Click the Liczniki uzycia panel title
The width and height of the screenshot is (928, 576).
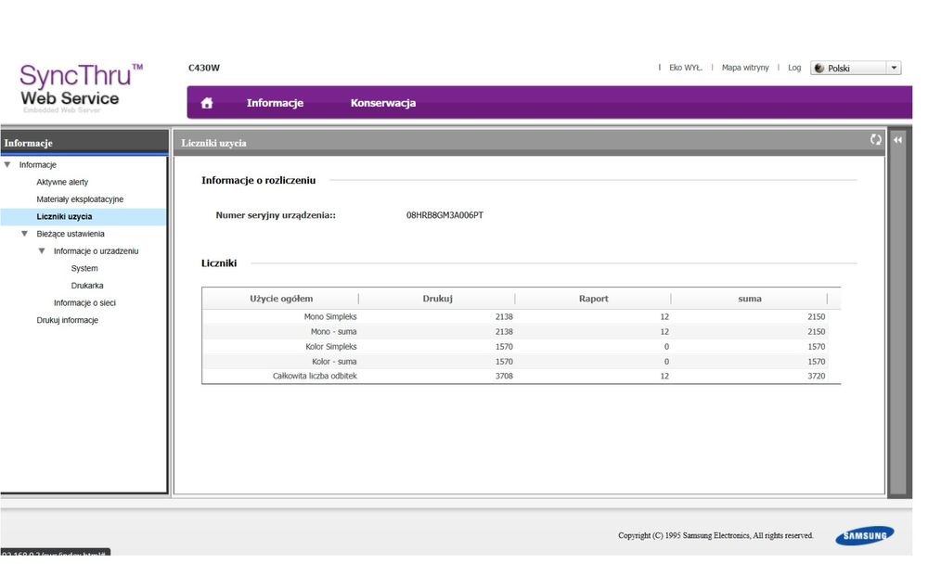tap(213, 143)
